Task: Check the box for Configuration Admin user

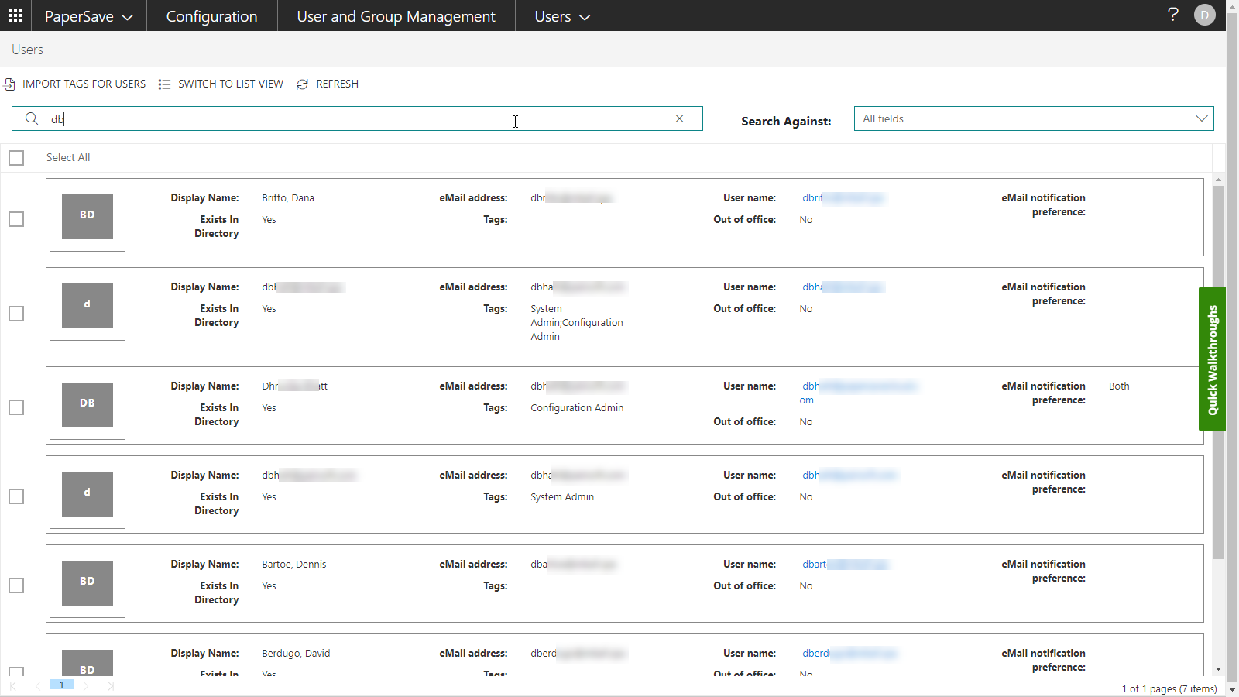Action: point(16,407)
